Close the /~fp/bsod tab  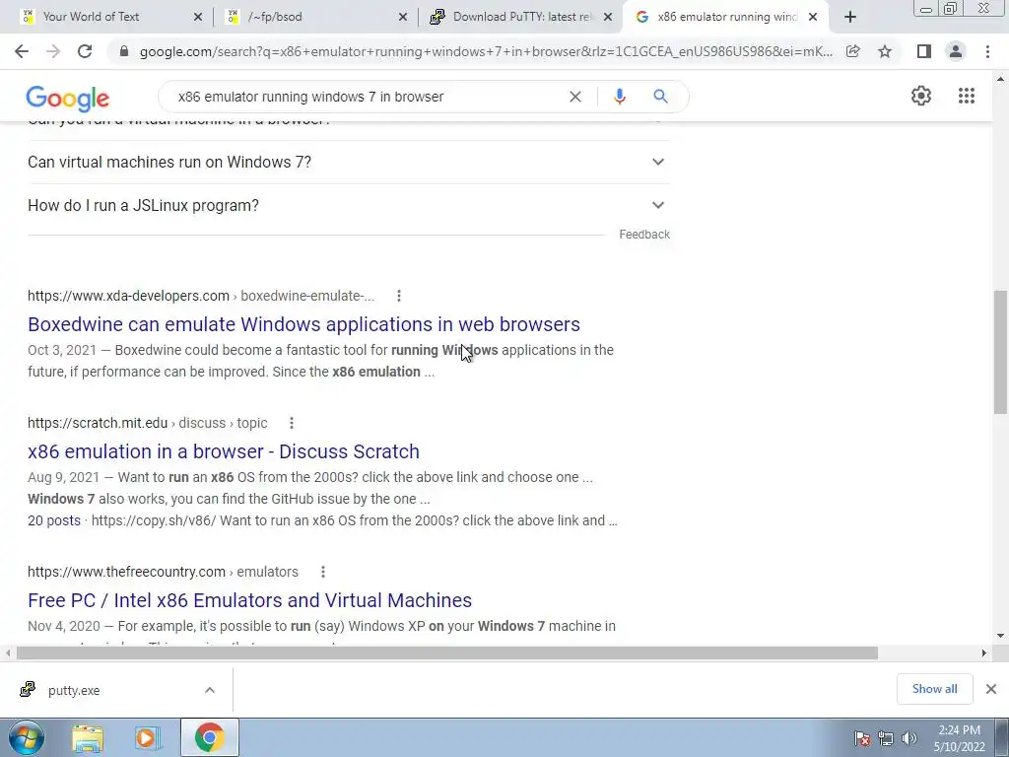[403, 18]
